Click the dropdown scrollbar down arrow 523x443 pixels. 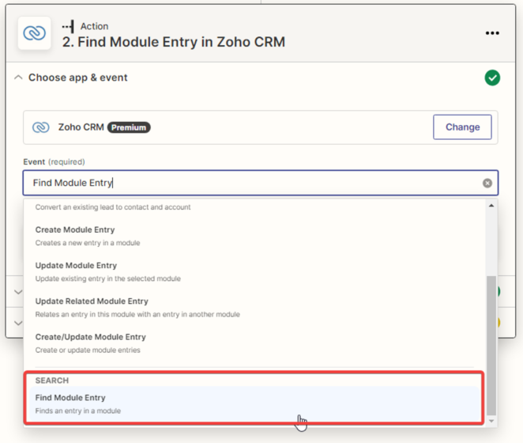click(x=491, y=421)
